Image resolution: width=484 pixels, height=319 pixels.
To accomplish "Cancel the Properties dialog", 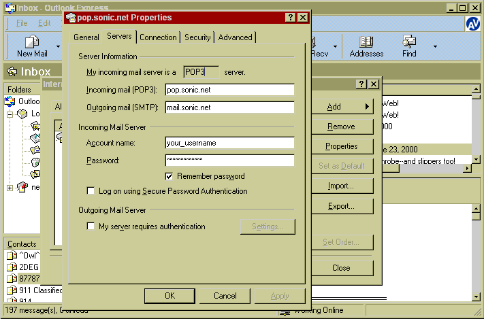I will 225,296.
